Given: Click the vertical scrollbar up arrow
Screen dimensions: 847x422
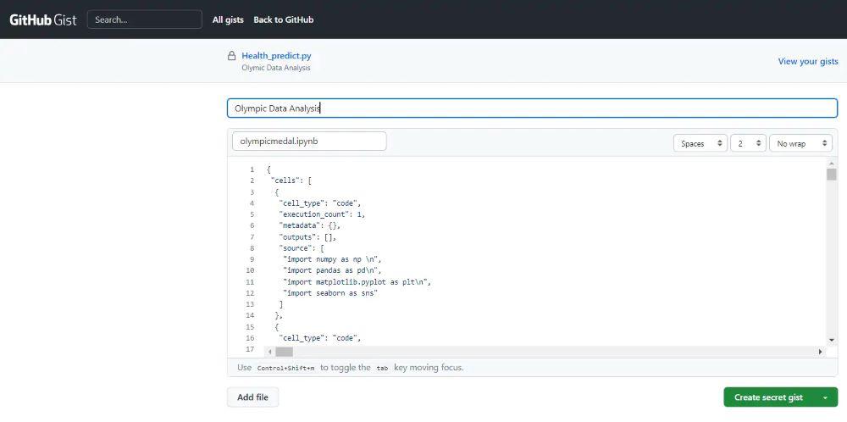Looking at the screenshot, I should 832,163.
